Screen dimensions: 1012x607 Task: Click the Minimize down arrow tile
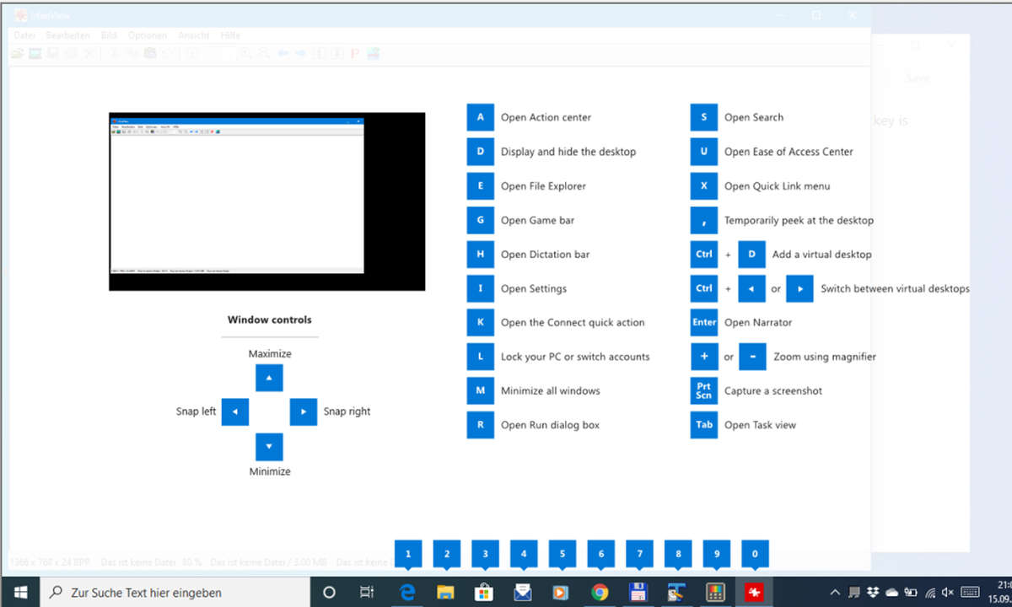269,446
